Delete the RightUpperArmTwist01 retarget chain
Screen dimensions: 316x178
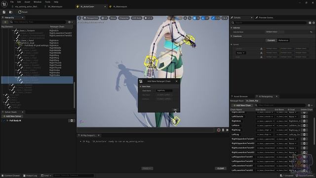click(304, 139)
